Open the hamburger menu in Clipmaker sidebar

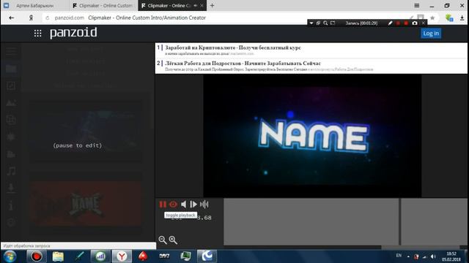[11, 51]
